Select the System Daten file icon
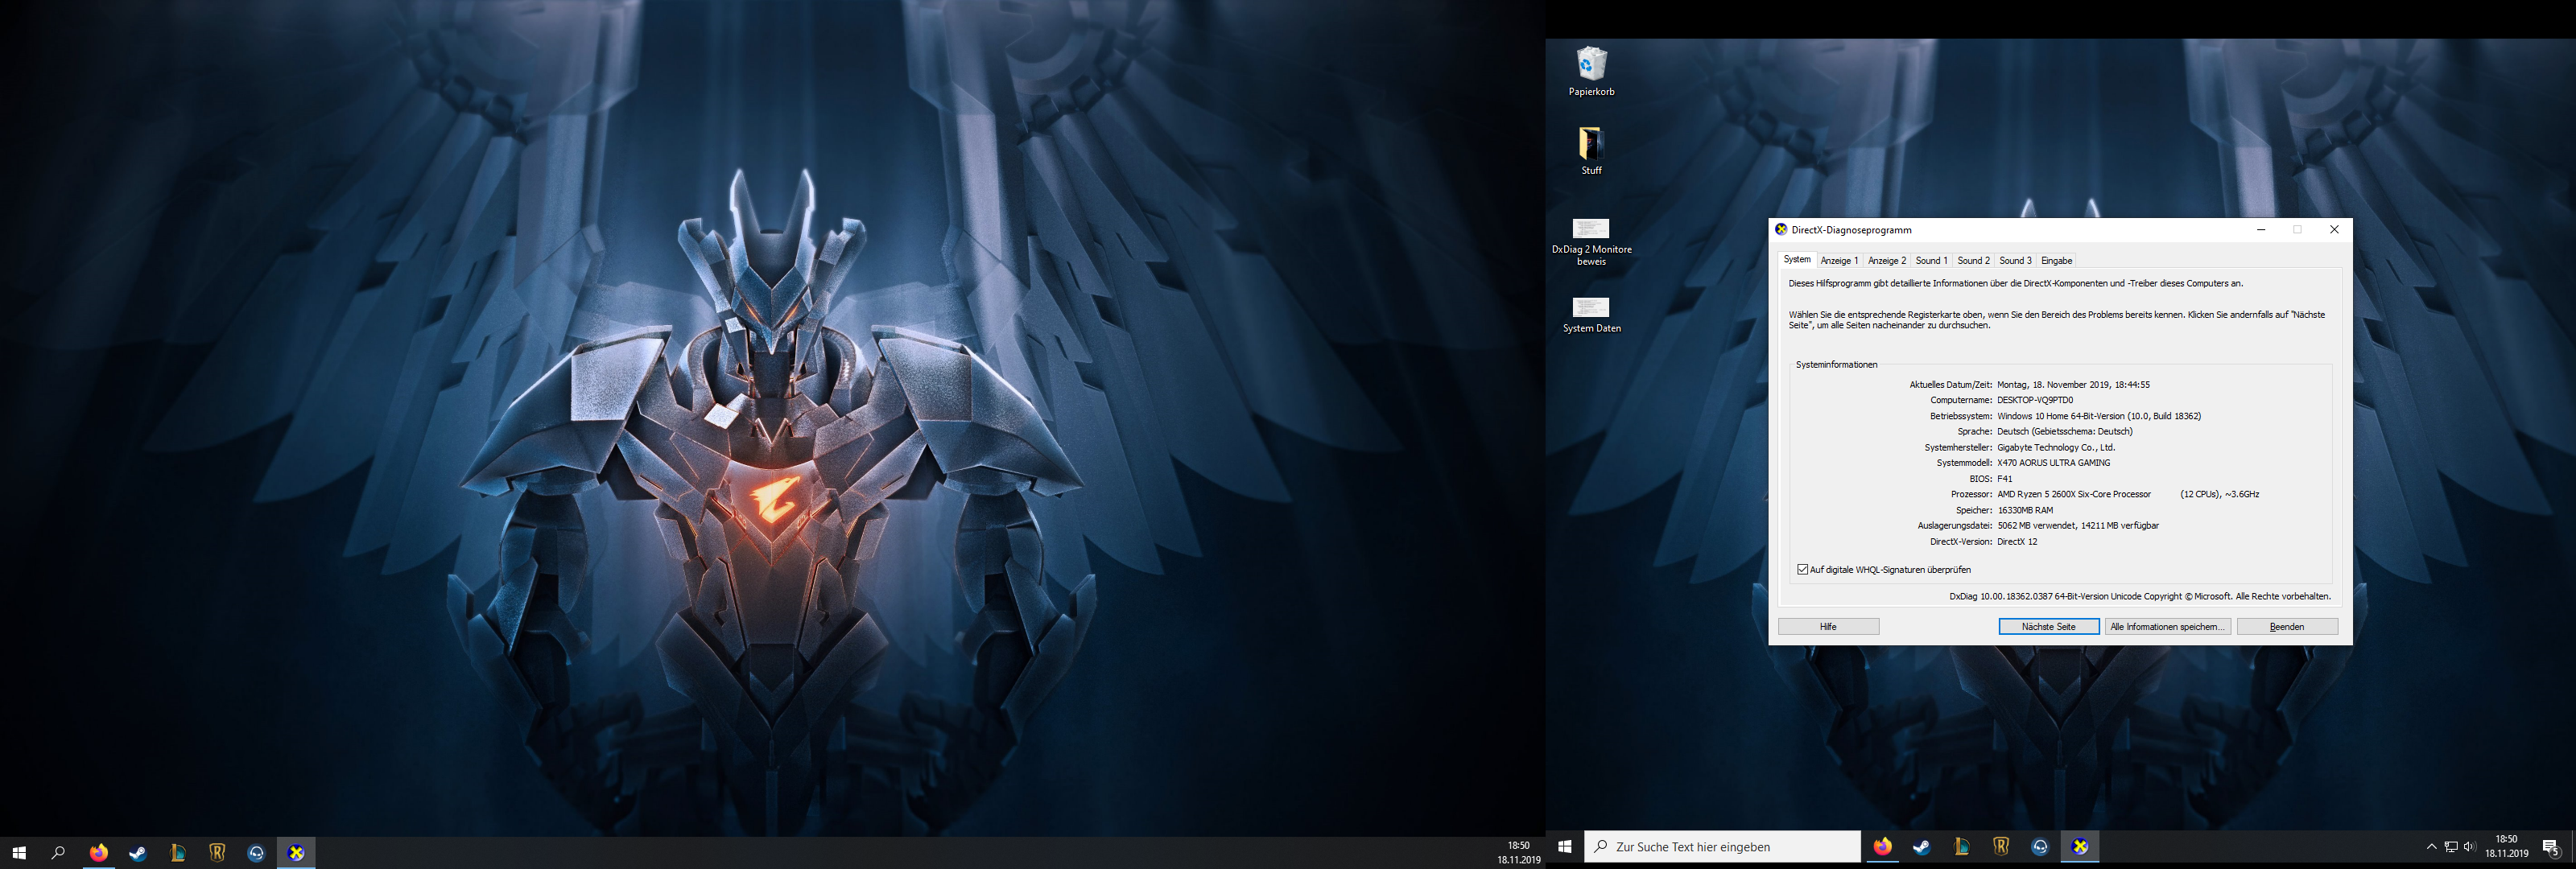The width and height of the screenshot is (2576, 869). point(1591,307)
